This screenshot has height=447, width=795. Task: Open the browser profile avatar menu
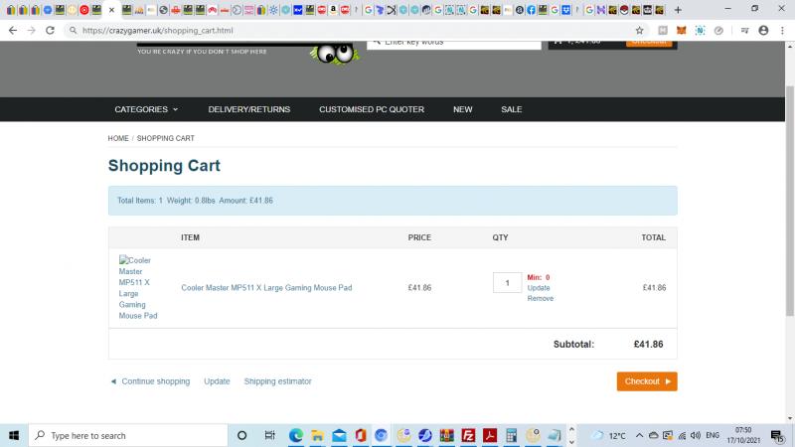(763, 31)
